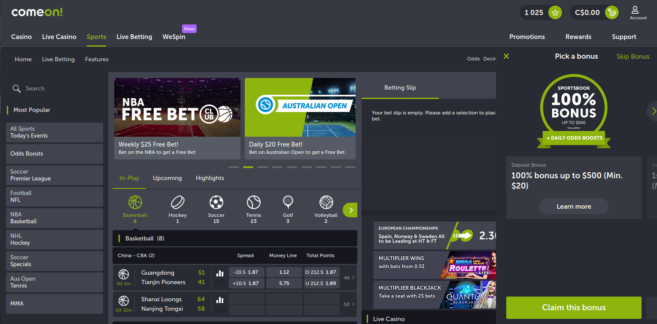The image size is (657, 324).
Task: Open Australian Open Free Bet banner
Action: coord(300,119)
